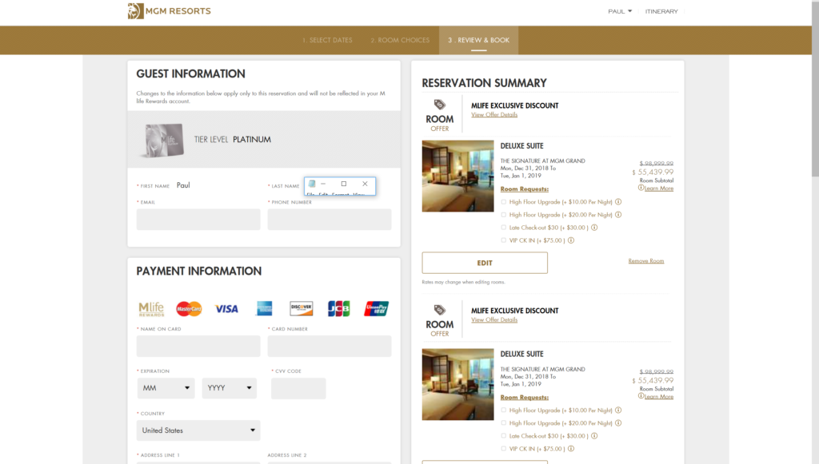Open the expiration year YYYY dropdown
Image resolution: width=819 pixels, height=464 pixels.
[x=230, y=388]
